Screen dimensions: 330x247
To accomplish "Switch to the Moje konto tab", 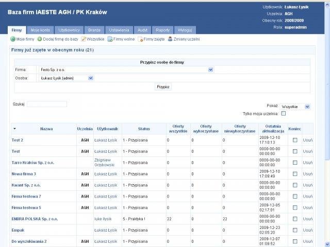I will (40, 30).
